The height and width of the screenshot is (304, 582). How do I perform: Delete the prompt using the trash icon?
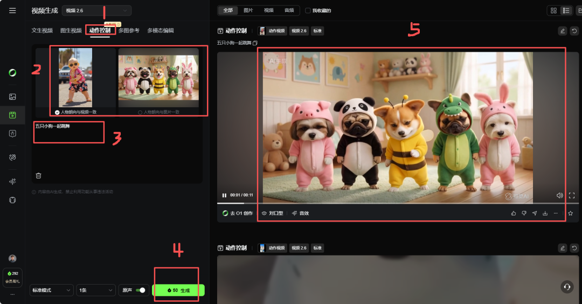click(x=38, y=175)
